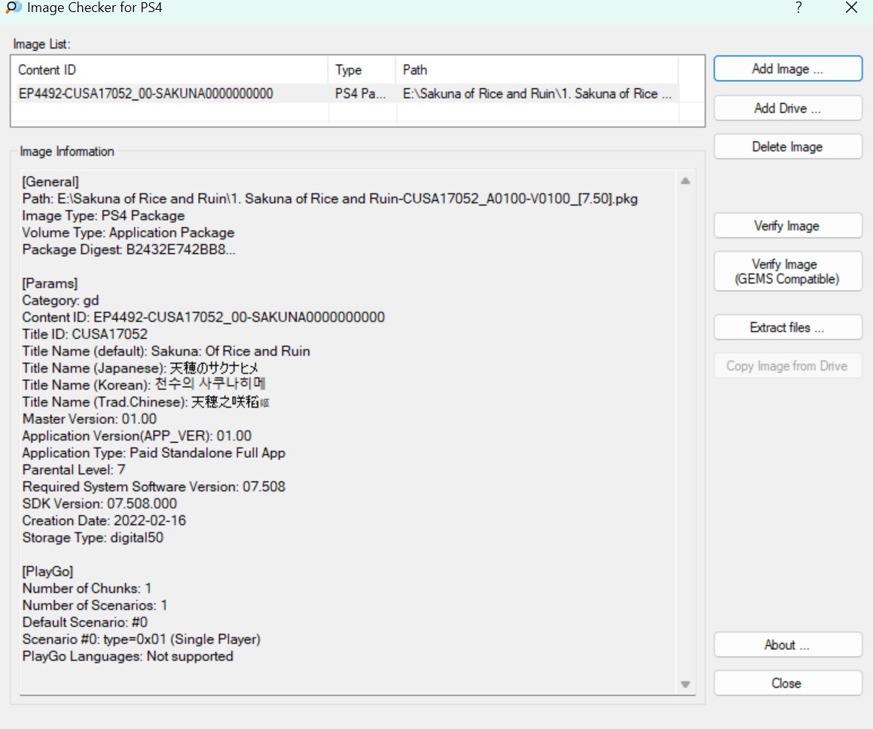Open the About dialog

pyautogui.click(x=787, y=645)
